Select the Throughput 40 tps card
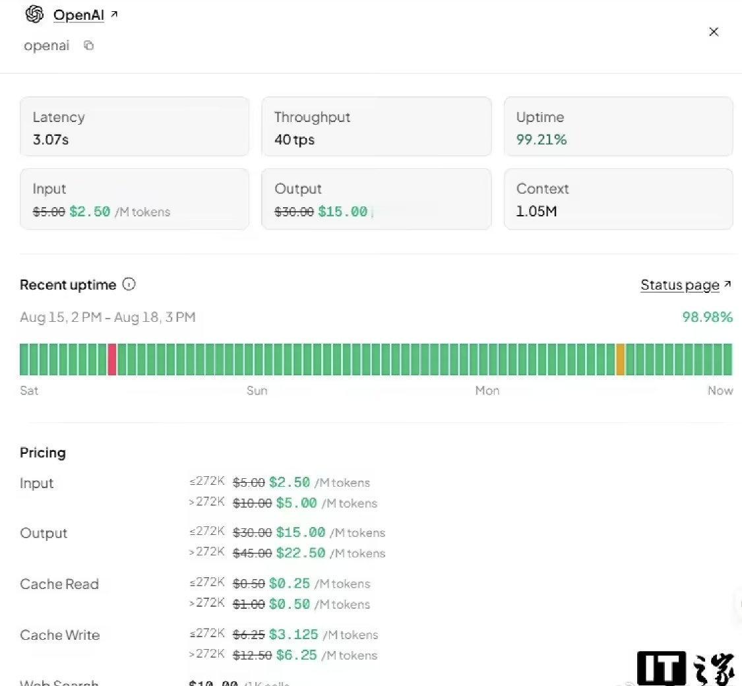742x686 pixels. (376, 127)
